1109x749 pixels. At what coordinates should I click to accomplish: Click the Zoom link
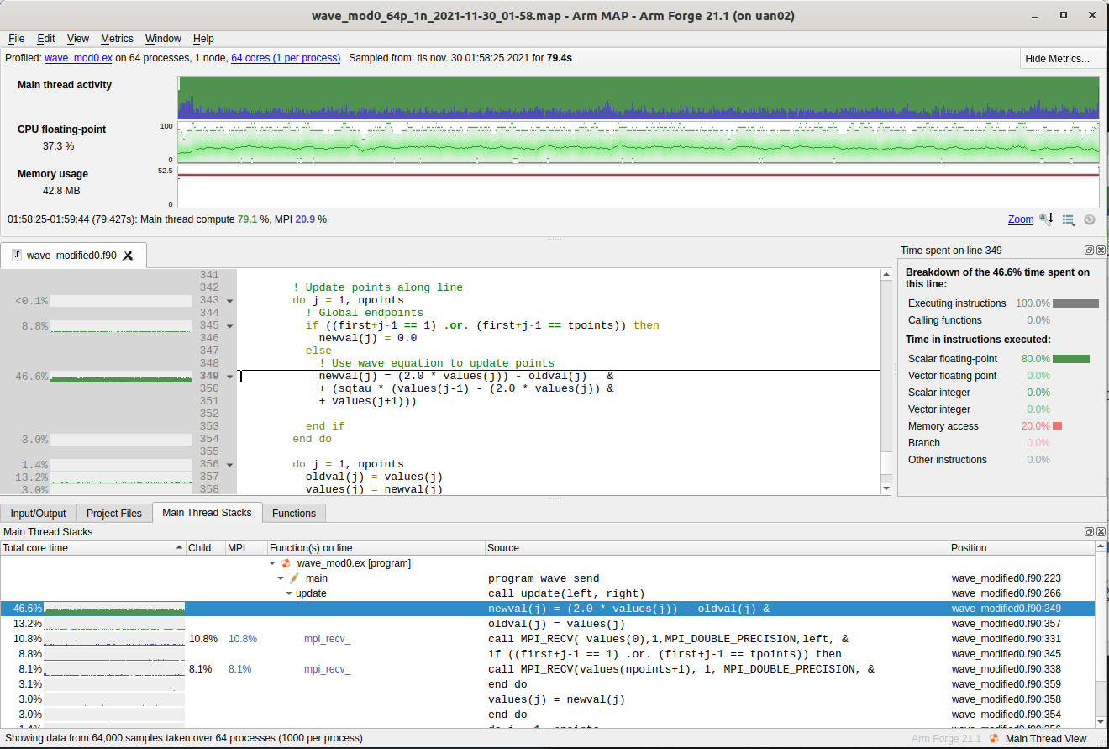tap(1020, 219)
